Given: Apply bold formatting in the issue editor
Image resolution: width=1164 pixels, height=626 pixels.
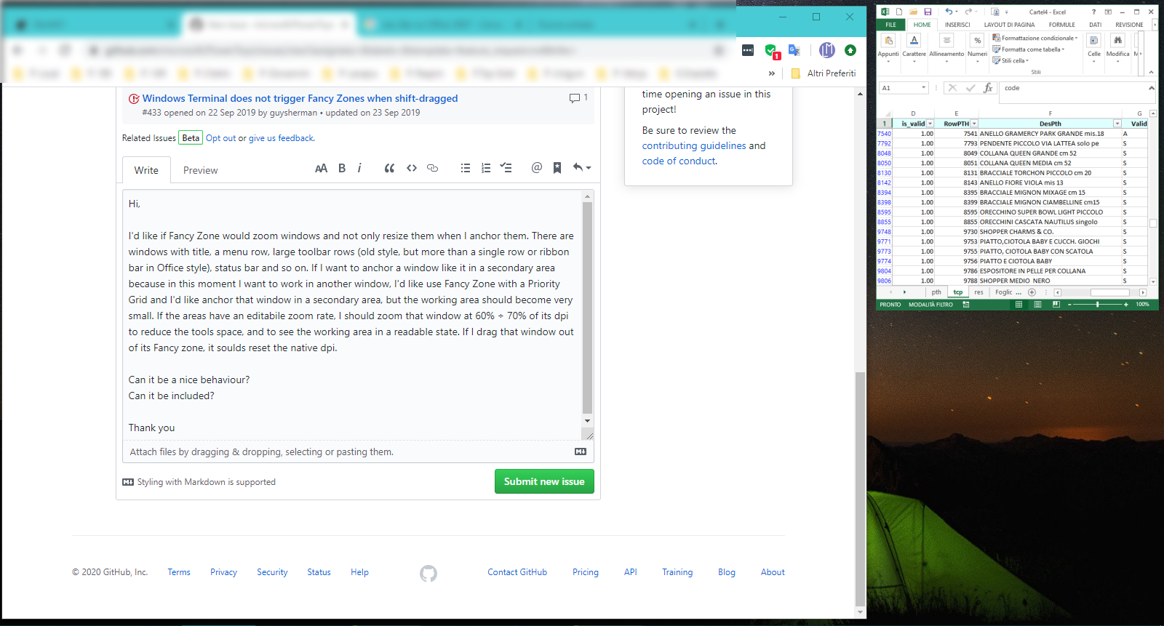Looking at the screenshot, I should tap(342, 168).
